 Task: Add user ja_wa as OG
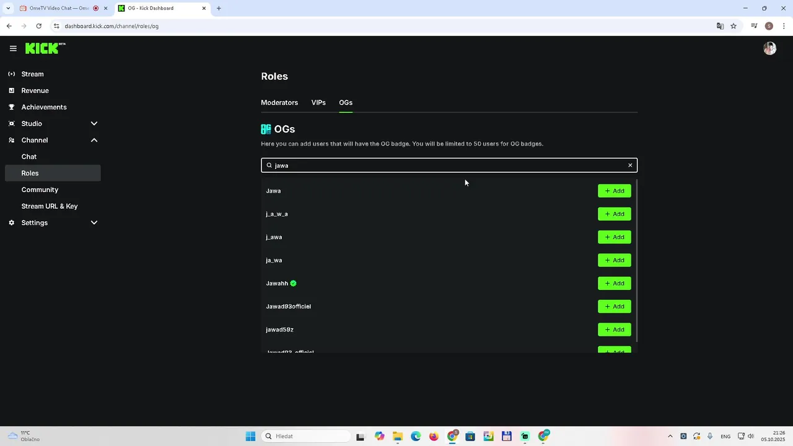pyautogui.click(x=615, y=260)
